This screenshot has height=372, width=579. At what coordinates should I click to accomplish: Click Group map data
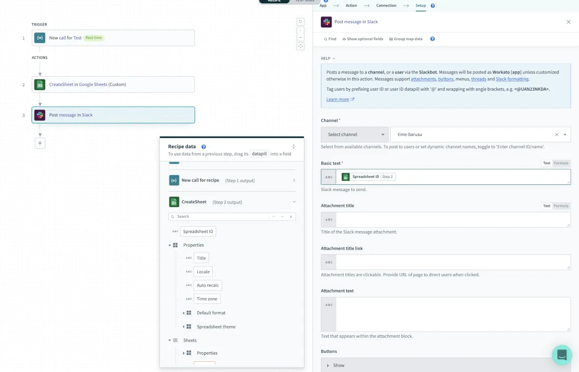click(406, 39)
